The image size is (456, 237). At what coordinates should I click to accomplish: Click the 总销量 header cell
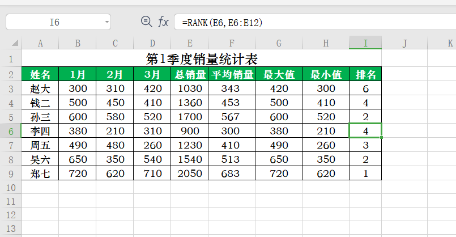tap(190, 74)
